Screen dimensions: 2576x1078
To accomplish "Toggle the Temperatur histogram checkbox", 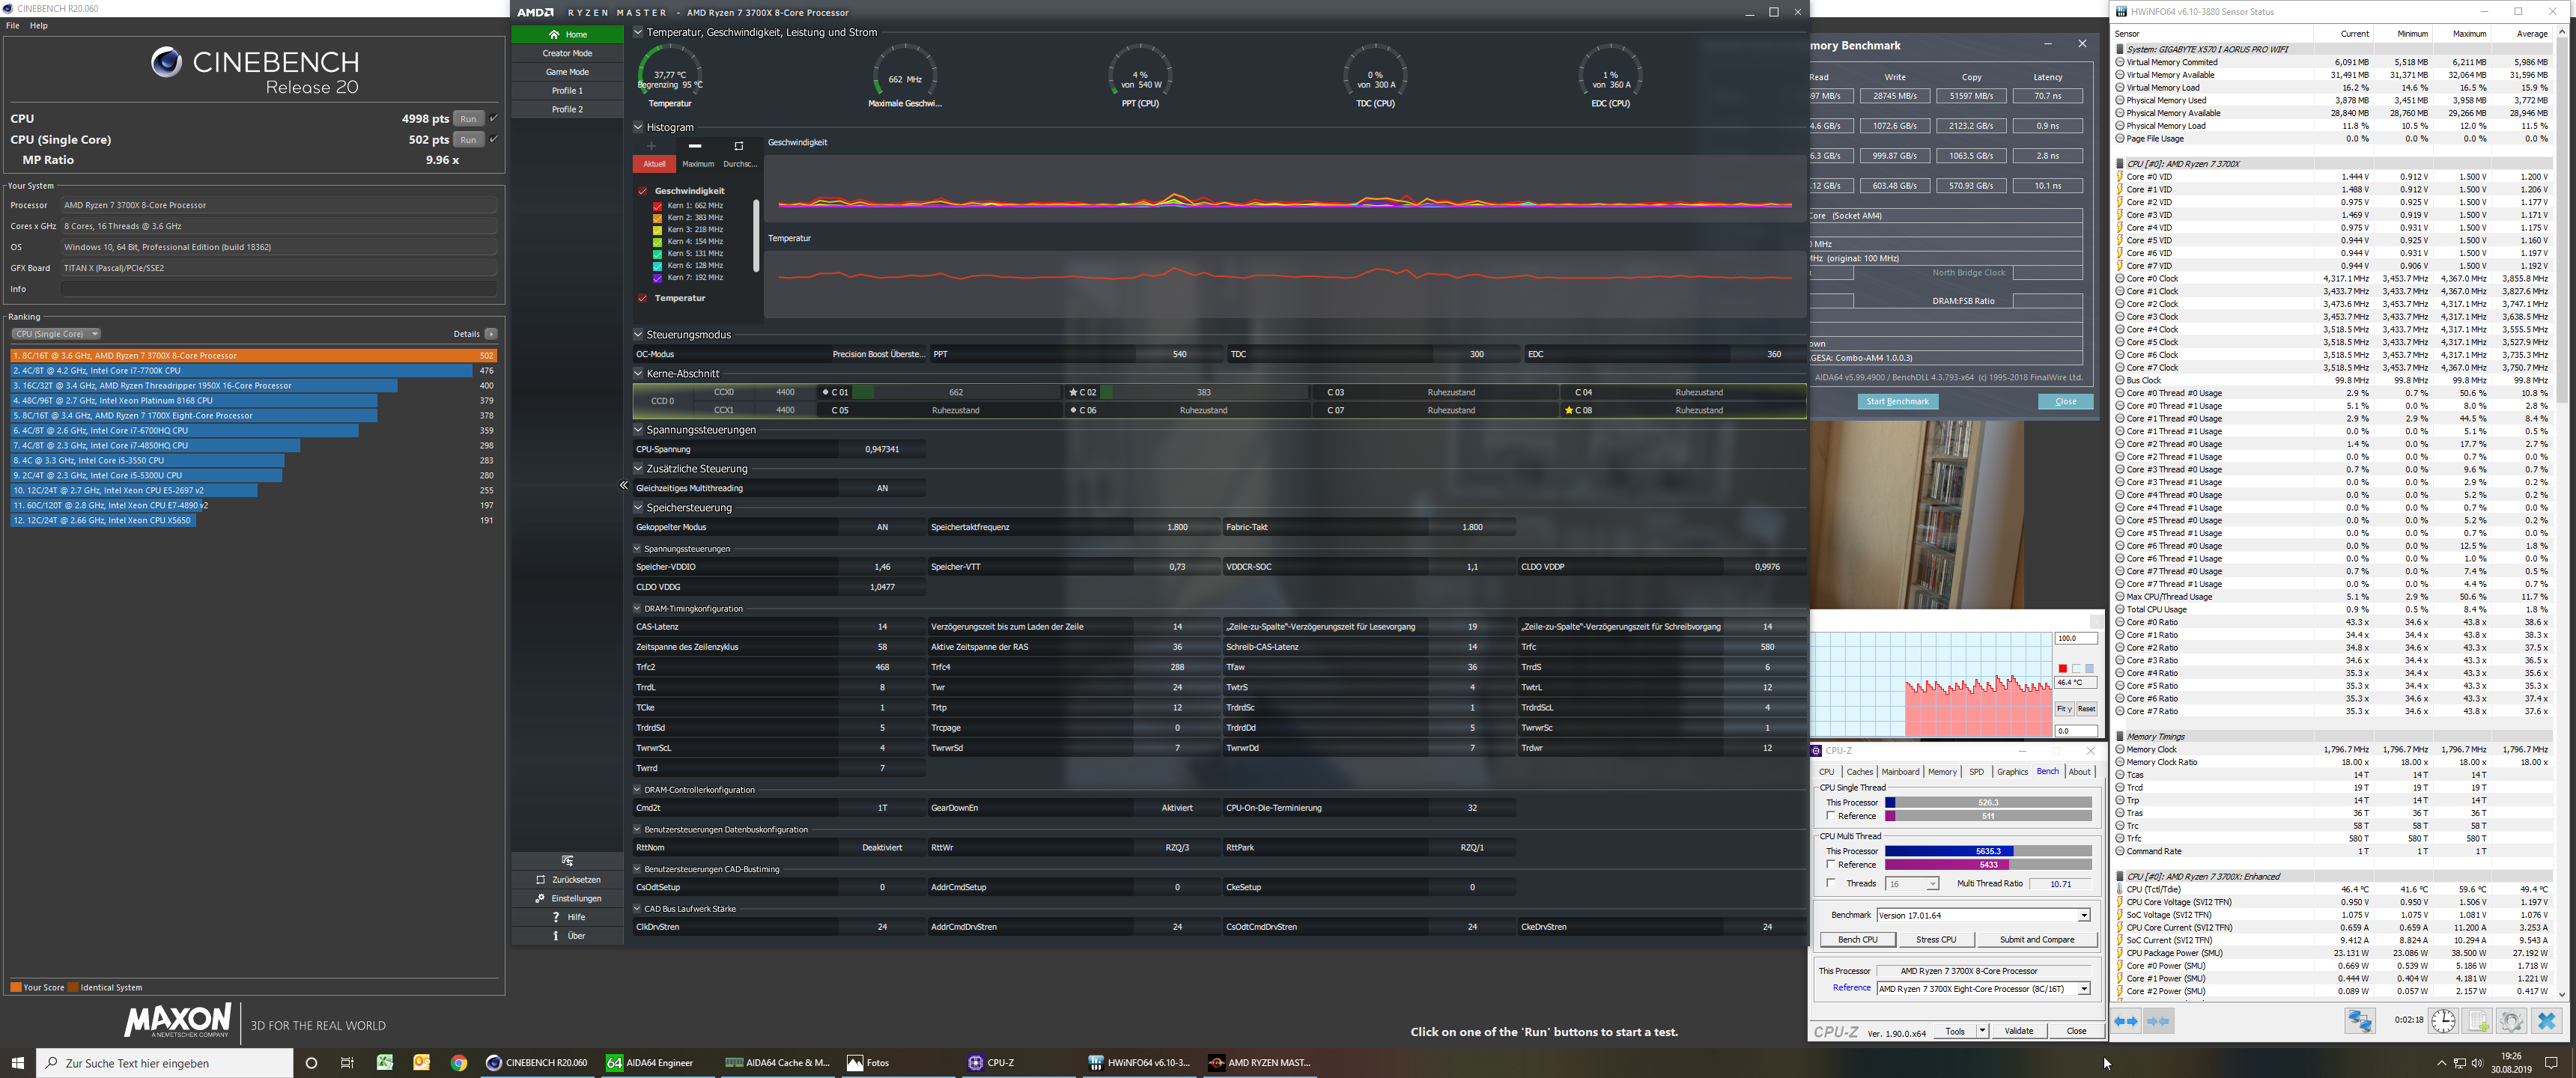I will [x=642, y=298].
